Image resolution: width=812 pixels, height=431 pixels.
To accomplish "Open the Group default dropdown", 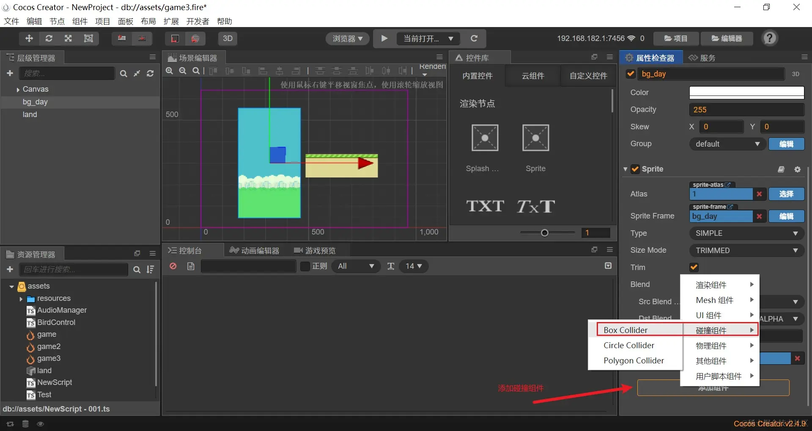I will 727,144.
